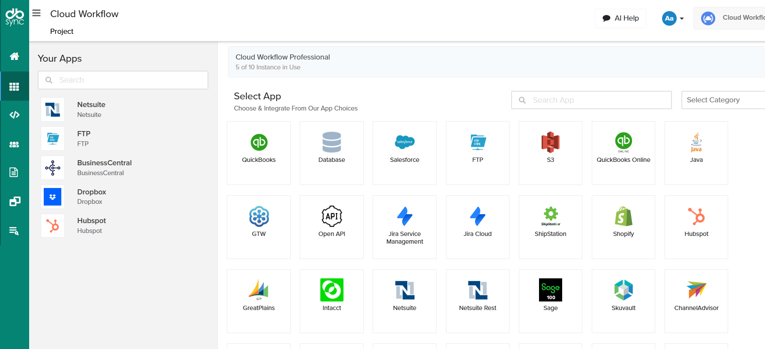Open the Cloud Workflow product switcher
765x349 pixels.
729,18
